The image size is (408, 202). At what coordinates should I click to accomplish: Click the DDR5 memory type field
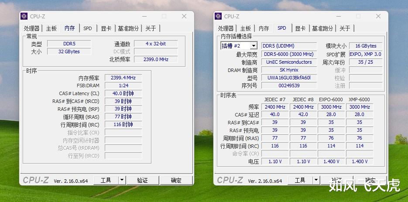[69, 44]
